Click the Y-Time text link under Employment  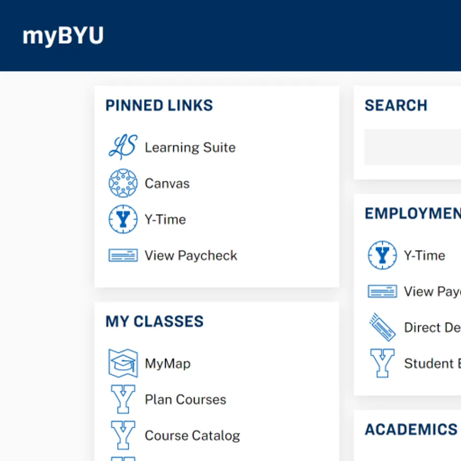(425, 255)
